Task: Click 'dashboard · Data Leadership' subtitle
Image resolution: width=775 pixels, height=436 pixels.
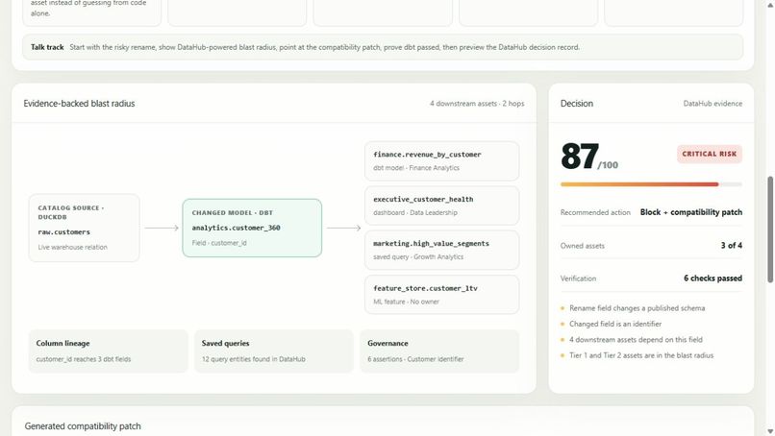Action: [x=415, y=213]
